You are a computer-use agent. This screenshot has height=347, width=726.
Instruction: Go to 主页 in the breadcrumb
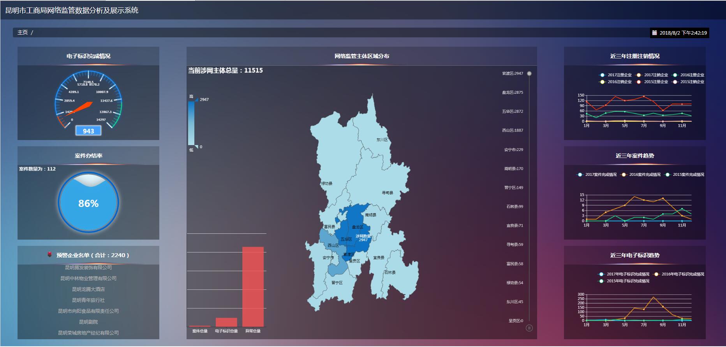click(x=23, y=32)
